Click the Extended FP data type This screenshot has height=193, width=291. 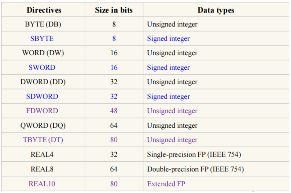coord(166,184)
